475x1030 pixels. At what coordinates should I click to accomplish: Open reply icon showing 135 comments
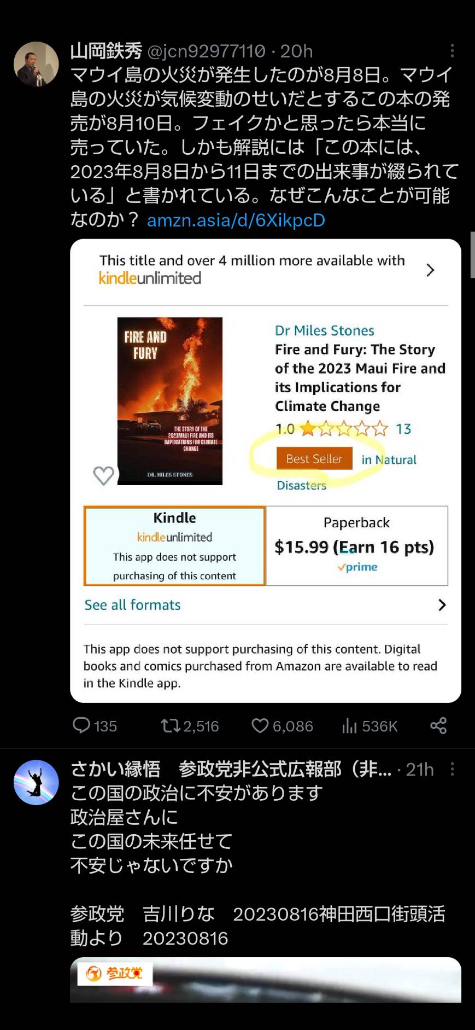point(81,725)
